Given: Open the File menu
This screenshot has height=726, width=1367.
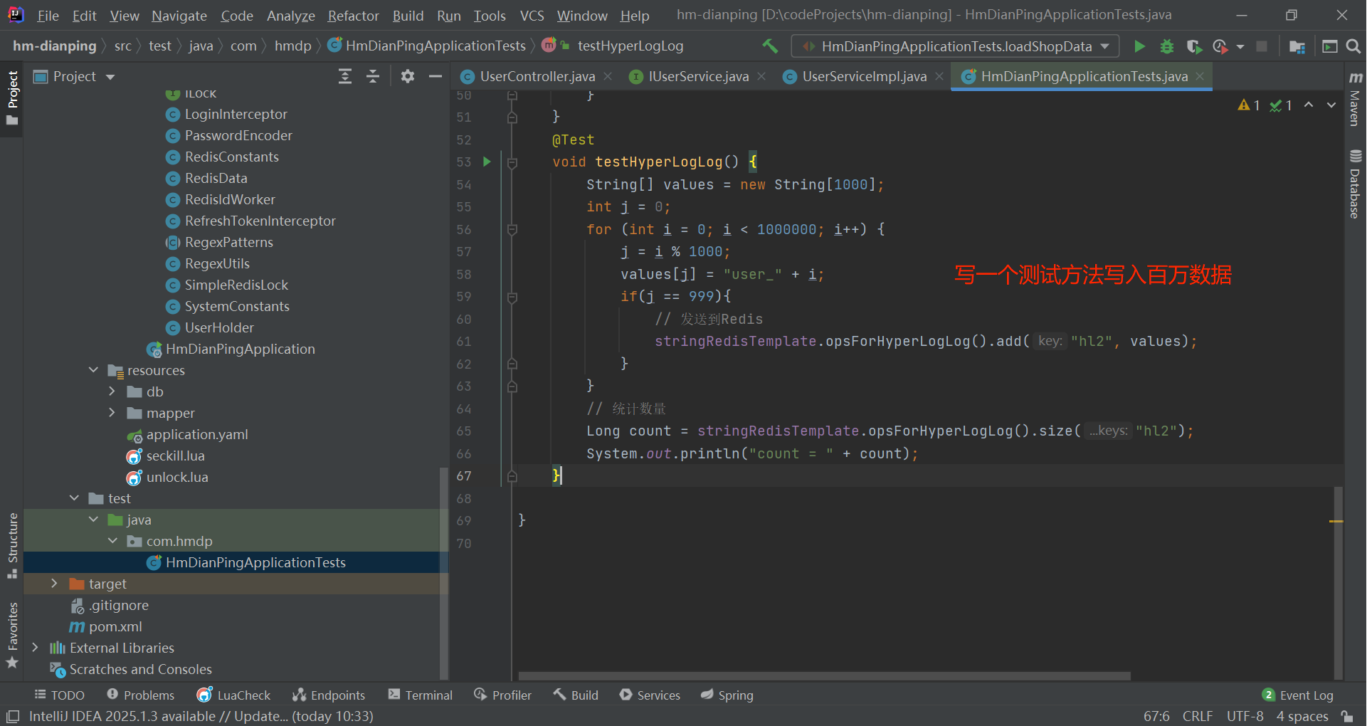Looking at the screenshot, I should [48, 16].
